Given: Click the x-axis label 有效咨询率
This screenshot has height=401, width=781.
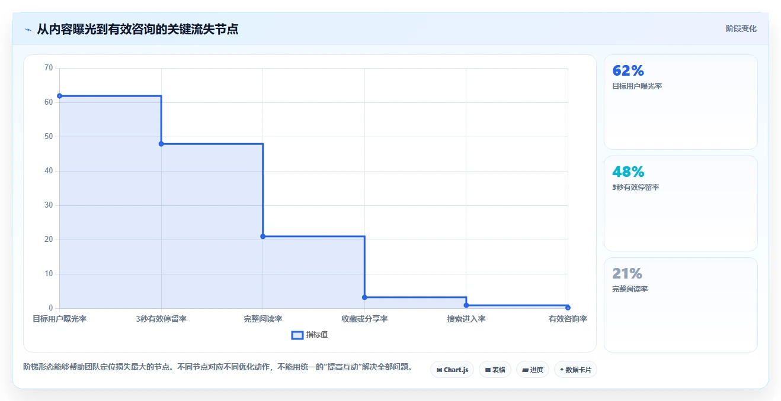Looking at the screenshot, I should 568,319.
